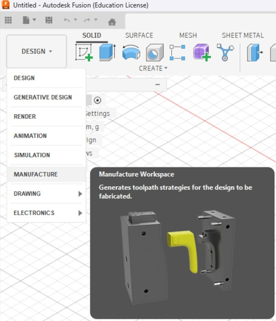The width and height of the screenshot is (276, 321).
Task: Open the data panel grid icon
Action: point(8,20)
